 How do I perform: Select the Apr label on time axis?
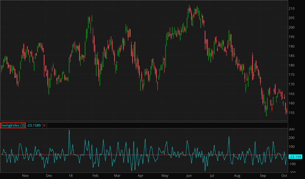tap(141, 176)
